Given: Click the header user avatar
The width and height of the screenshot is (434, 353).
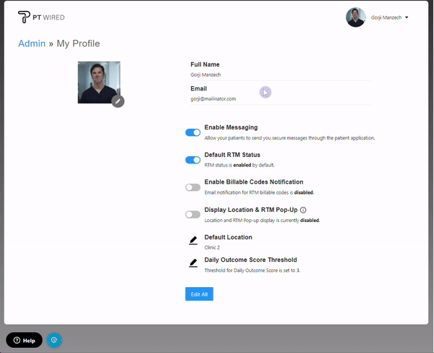Looking at the screenshot, I should (356, 17).
